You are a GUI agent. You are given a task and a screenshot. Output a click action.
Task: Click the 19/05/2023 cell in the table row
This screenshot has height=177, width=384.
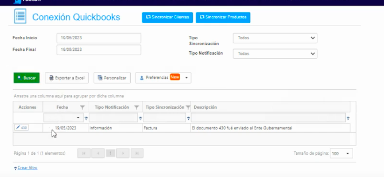pos(66,128)
